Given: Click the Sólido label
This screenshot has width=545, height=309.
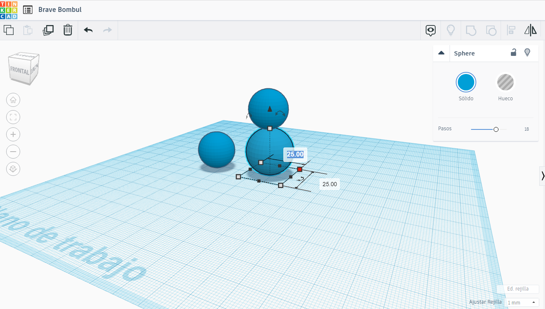Looking at the screenshot, I should [466, 99].
